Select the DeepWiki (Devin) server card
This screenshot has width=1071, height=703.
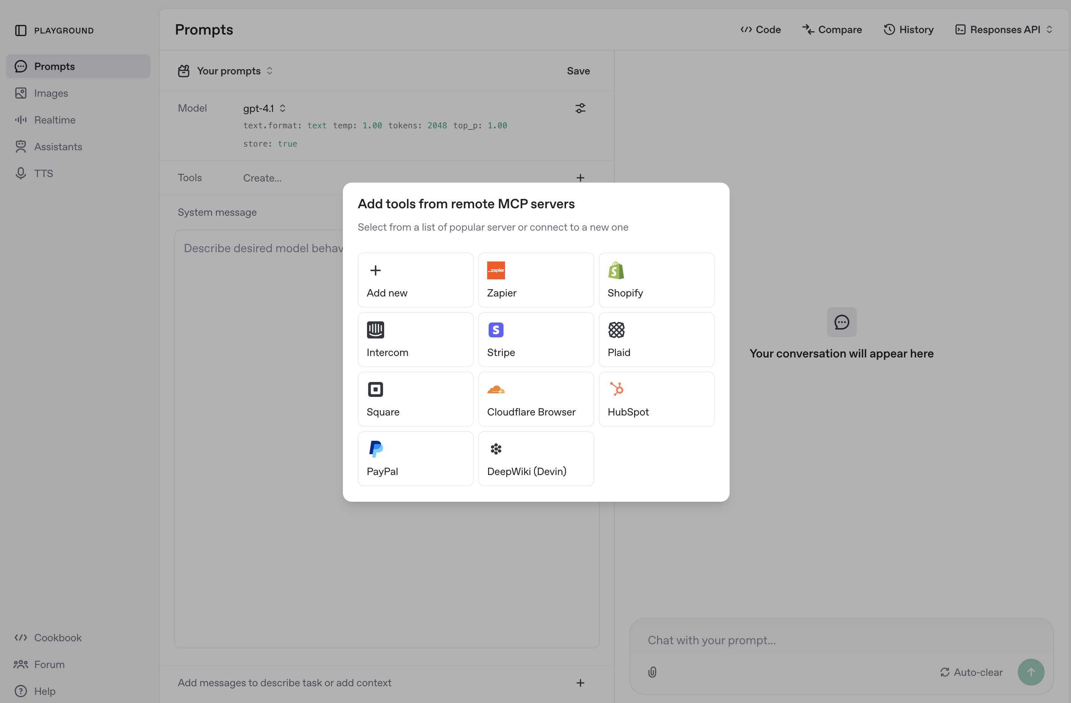tap(536, 459)
